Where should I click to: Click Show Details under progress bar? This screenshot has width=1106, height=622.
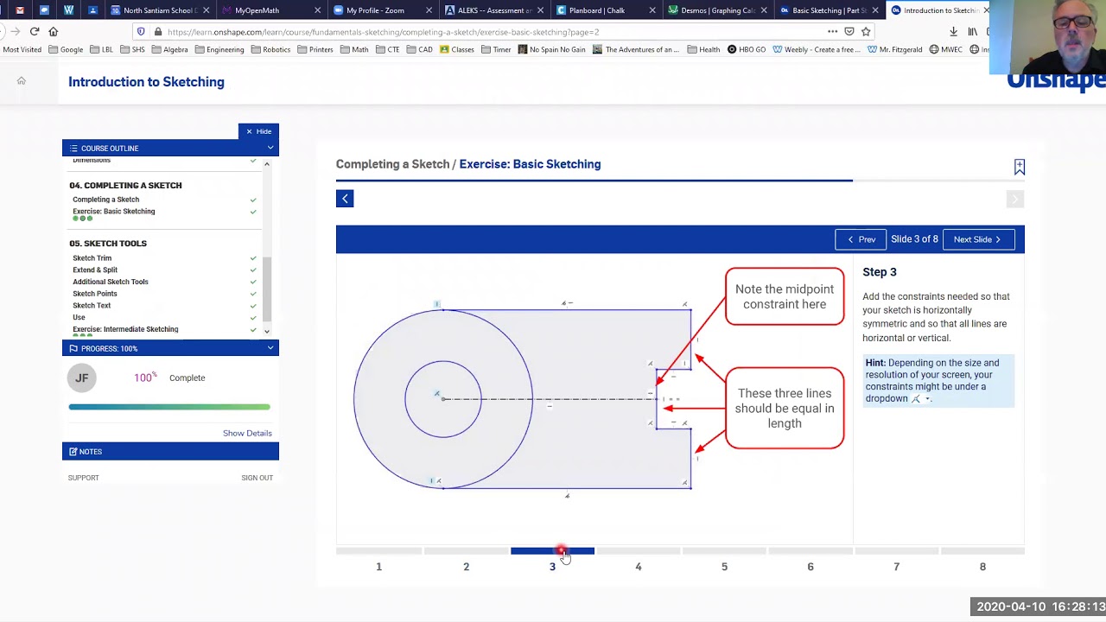tap(247, 433)
